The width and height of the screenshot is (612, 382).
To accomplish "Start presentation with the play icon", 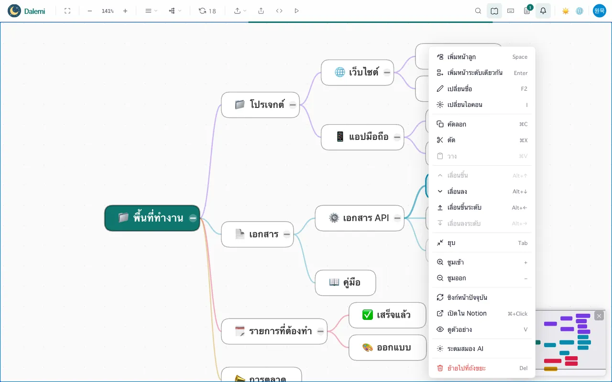I will pyautogui.click(x=297, y=11).
